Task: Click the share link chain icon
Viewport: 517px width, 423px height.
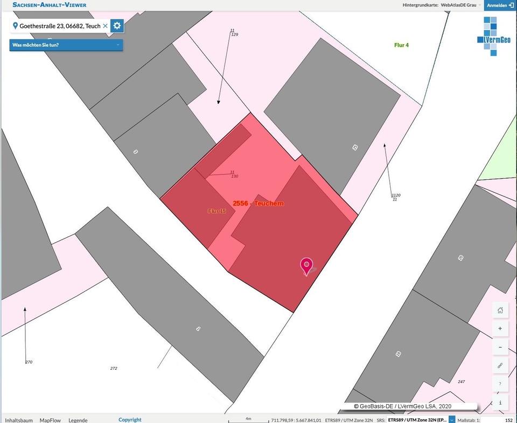Action: click(x=500, y=365)
